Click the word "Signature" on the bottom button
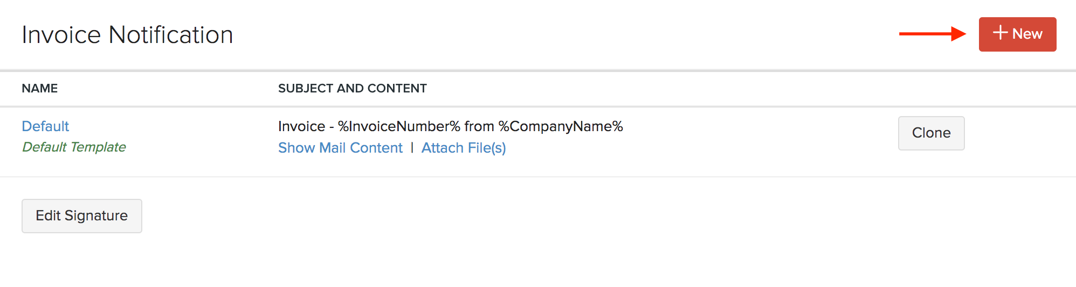1076x287 pixels. 96,216
